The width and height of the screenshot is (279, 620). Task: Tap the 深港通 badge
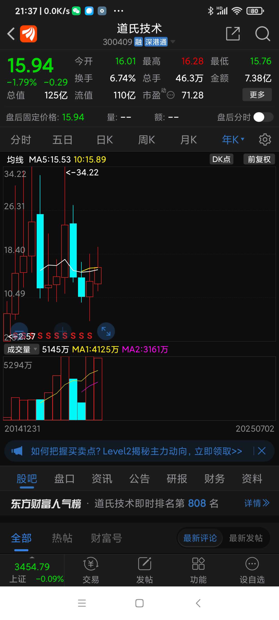click(x=156, y=42)
